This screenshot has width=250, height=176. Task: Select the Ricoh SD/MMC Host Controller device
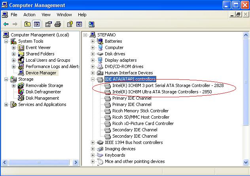tap(141, 117)
